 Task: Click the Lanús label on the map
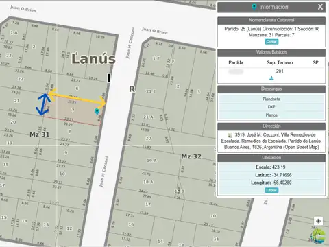(x=93, y=59)
